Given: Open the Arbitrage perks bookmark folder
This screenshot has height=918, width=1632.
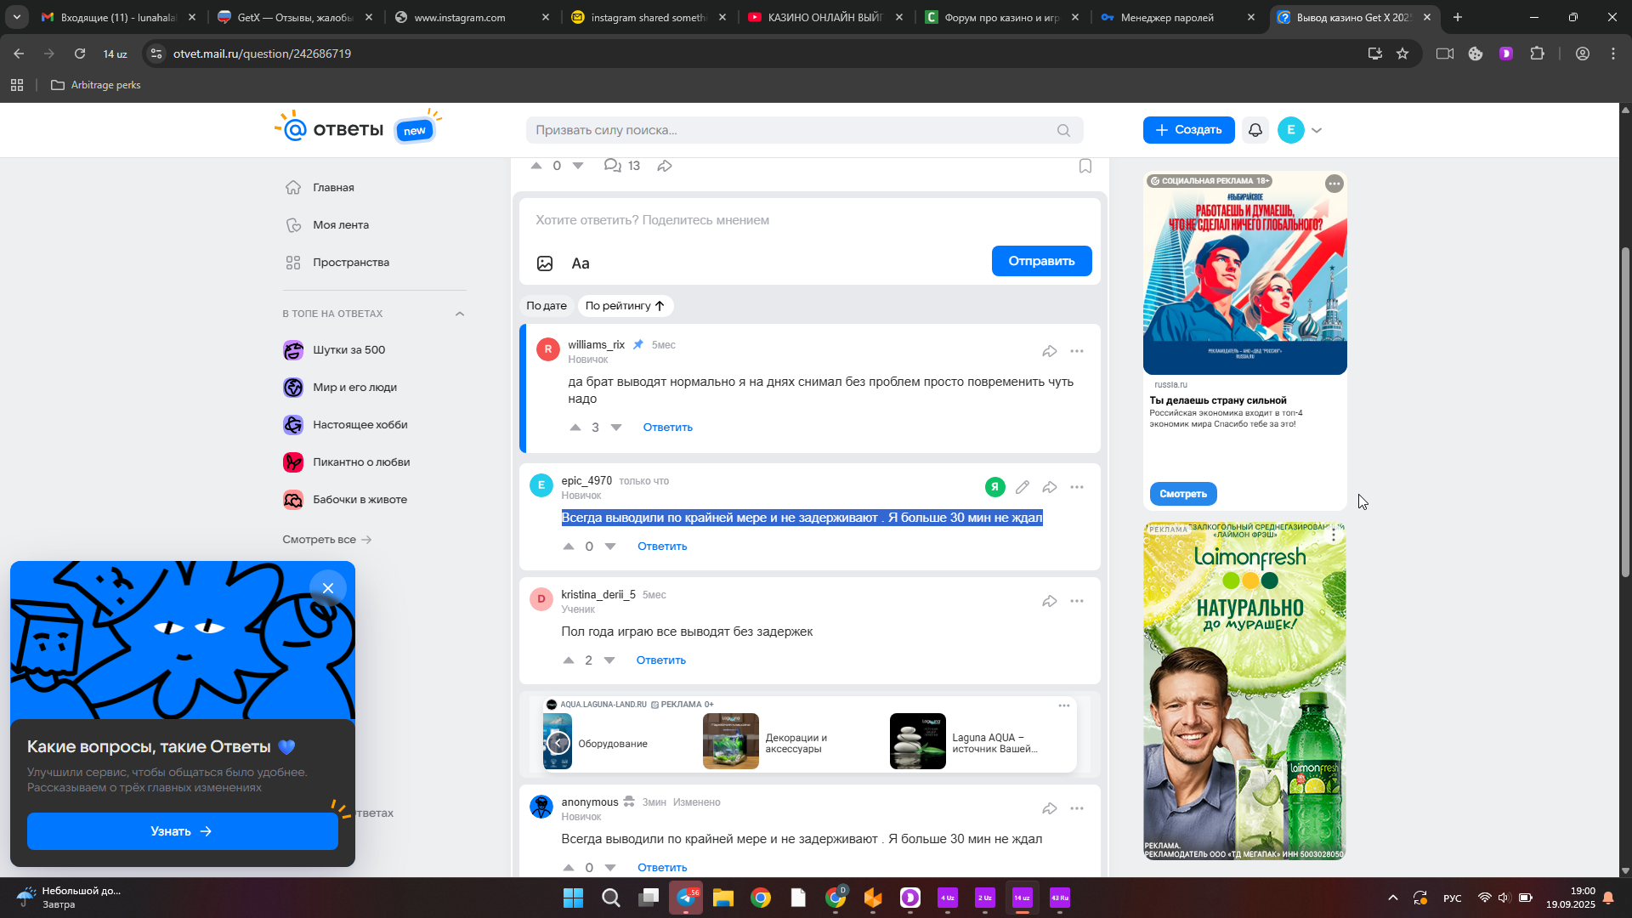Looking at the screenshot, I should pos(96,85).
